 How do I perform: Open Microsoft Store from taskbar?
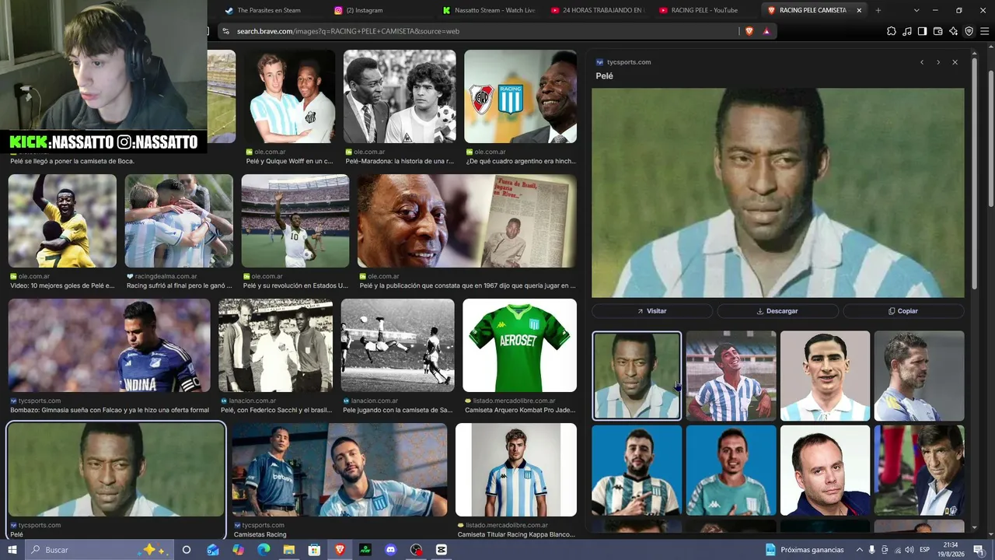click(314, 550)
